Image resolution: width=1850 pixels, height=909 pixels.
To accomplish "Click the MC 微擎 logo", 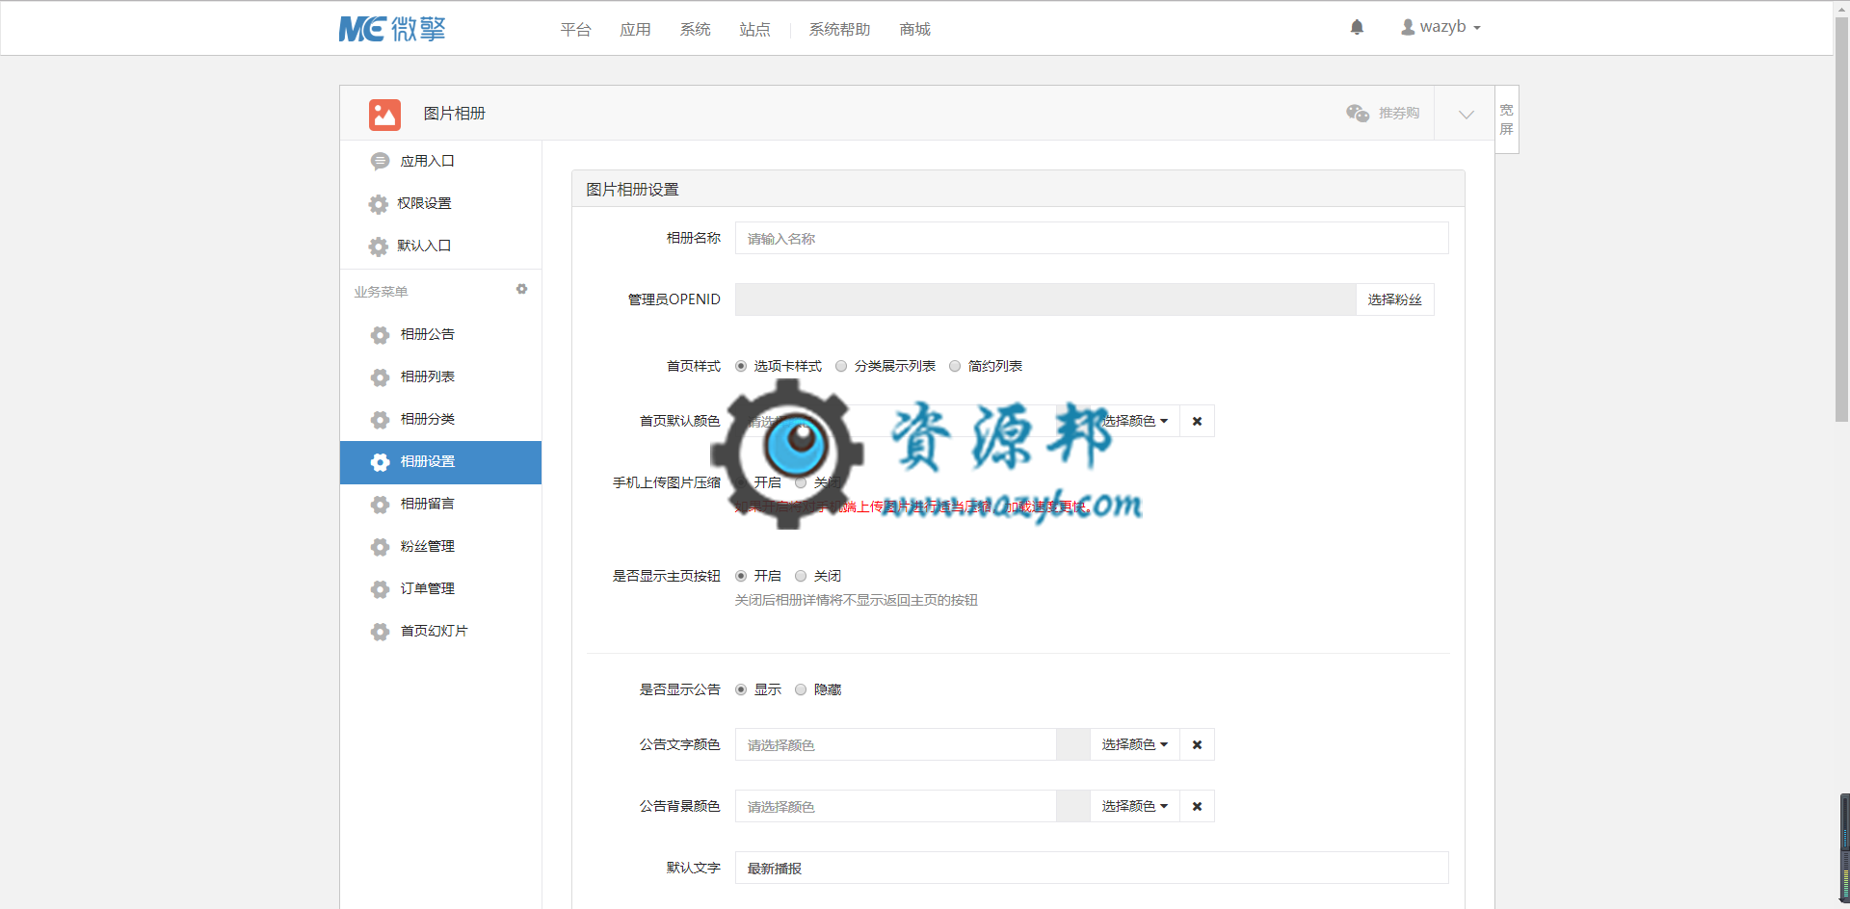I will click(x=392, y=29).
